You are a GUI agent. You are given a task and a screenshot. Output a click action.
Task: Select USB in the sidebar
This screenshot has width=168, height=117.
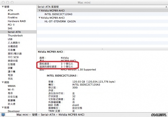10,39
